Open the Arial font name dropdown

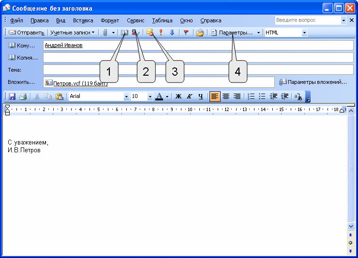point(127,96)
